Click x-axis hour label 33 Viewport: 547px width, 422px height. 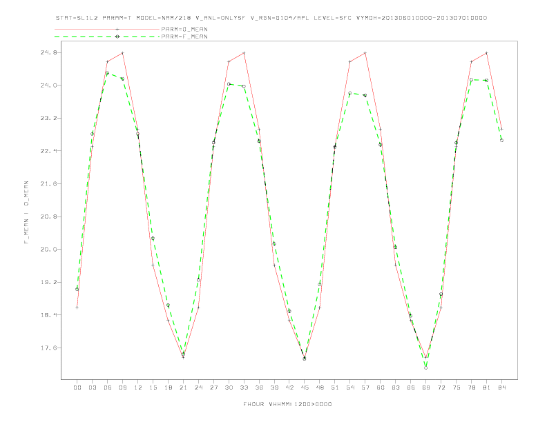pyautogui.click(x=244, y=388)
